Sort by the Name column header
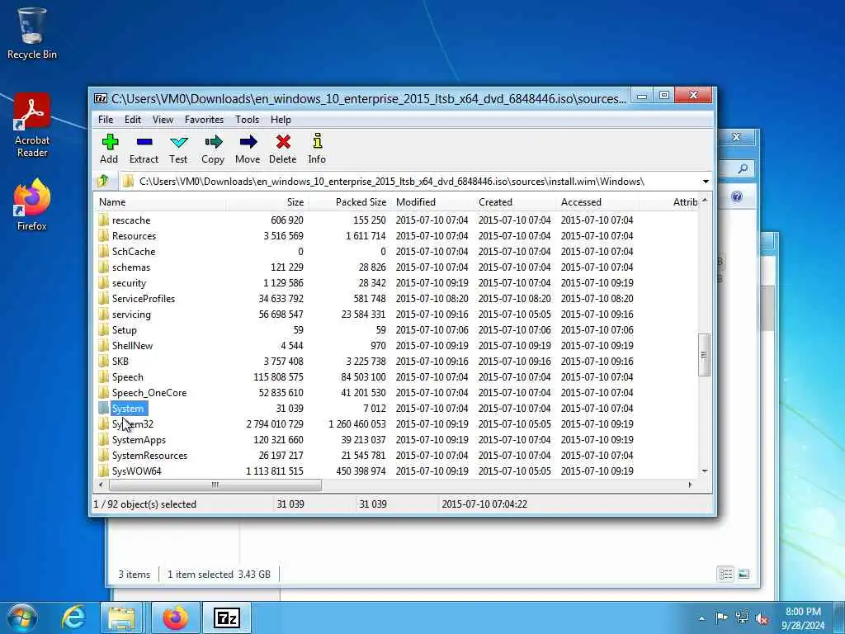Image resolution: width=845 pixels, height=634 pixels. 161,202
